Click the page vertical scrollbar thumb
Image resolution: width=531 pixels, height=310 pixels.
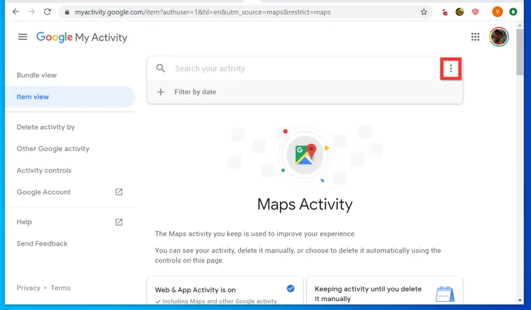tap(520, 52)
